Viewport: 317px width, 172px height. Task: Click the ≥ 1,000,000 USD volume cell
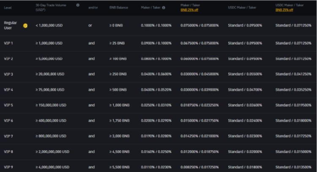tap(49, 43)
